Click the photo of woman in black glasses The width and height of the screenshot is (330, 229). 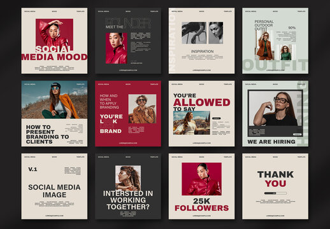[x=275, y=108]
